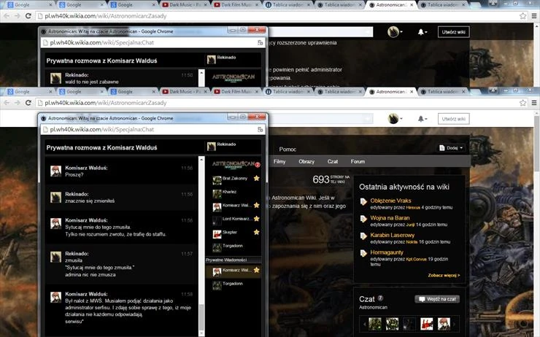Open Brat Zakonny in chat user list
The height and width of the screenshot is (337, 540).
click(x=234, y=179)
